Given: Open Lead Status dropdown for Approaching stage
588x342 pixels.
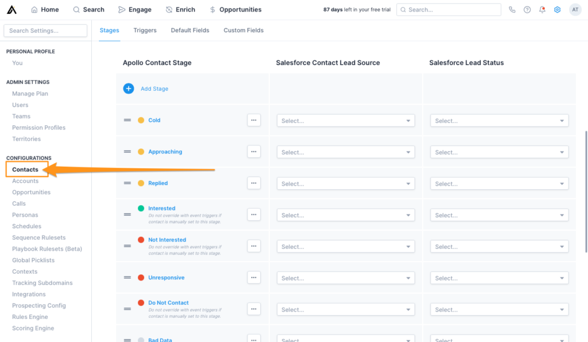Looking at the screenshot, I should (499, 152).
